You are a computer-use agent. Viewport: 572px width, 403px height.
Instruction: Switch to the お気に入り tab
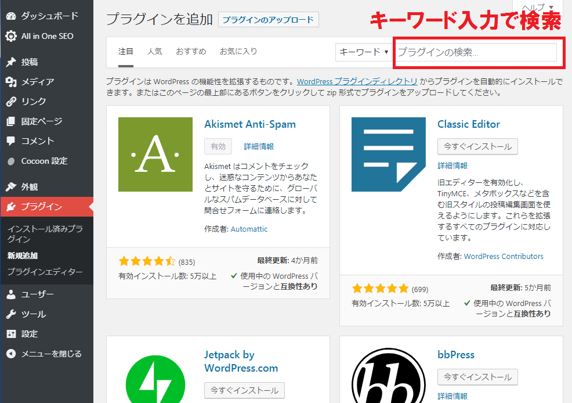click(238, 52)
